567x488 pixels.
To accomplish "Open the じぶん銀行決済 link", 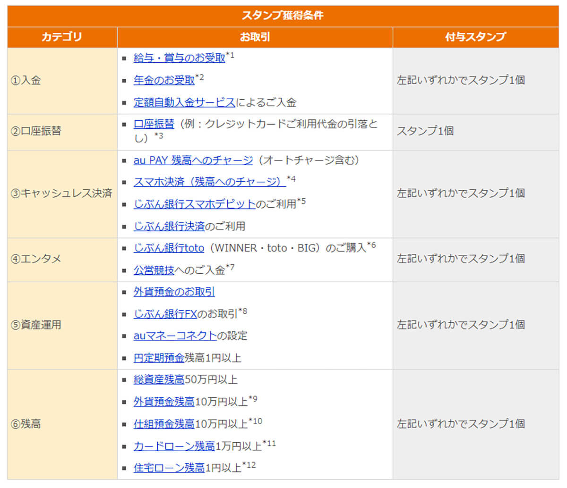I will pyautogui.click(x=169, y=226).
